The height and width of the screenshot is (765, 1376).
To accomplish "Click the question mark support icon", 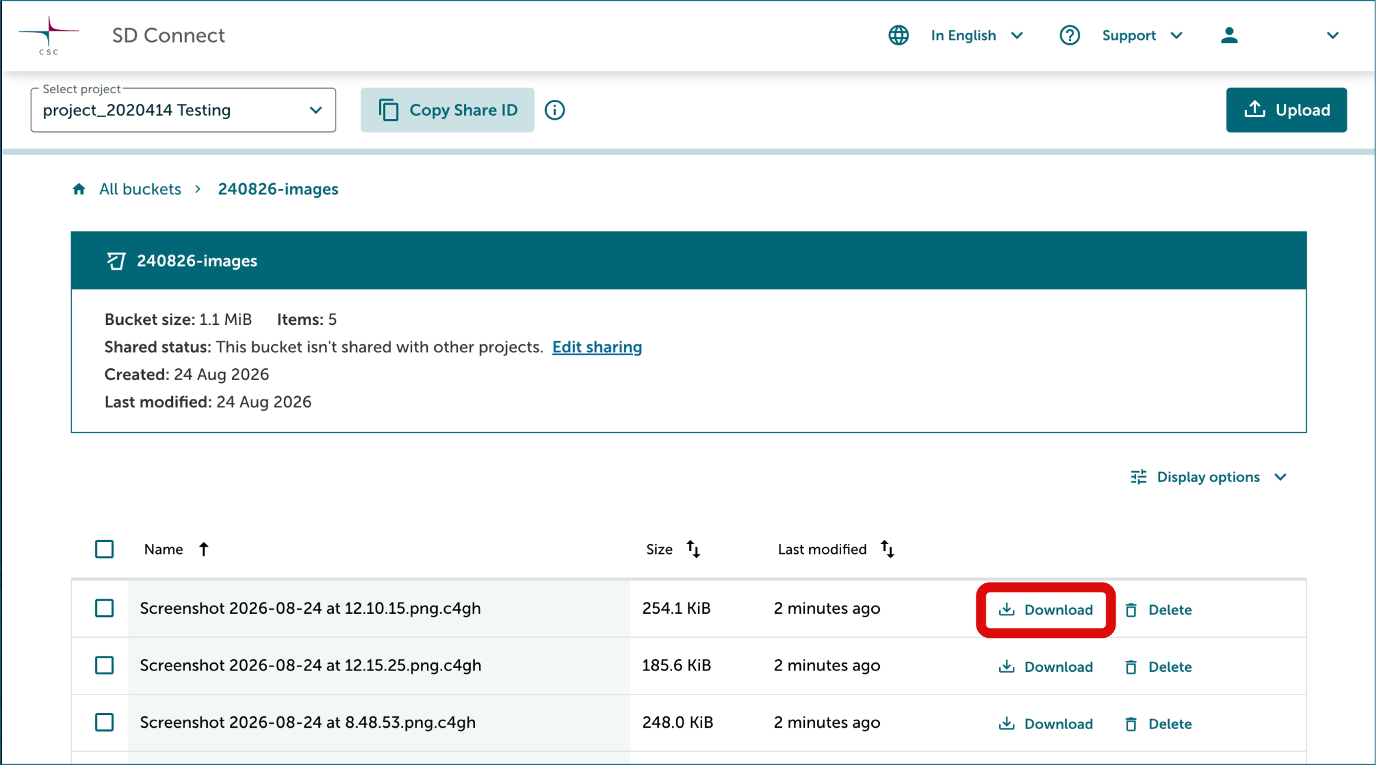I will [x=1070, y=35].
